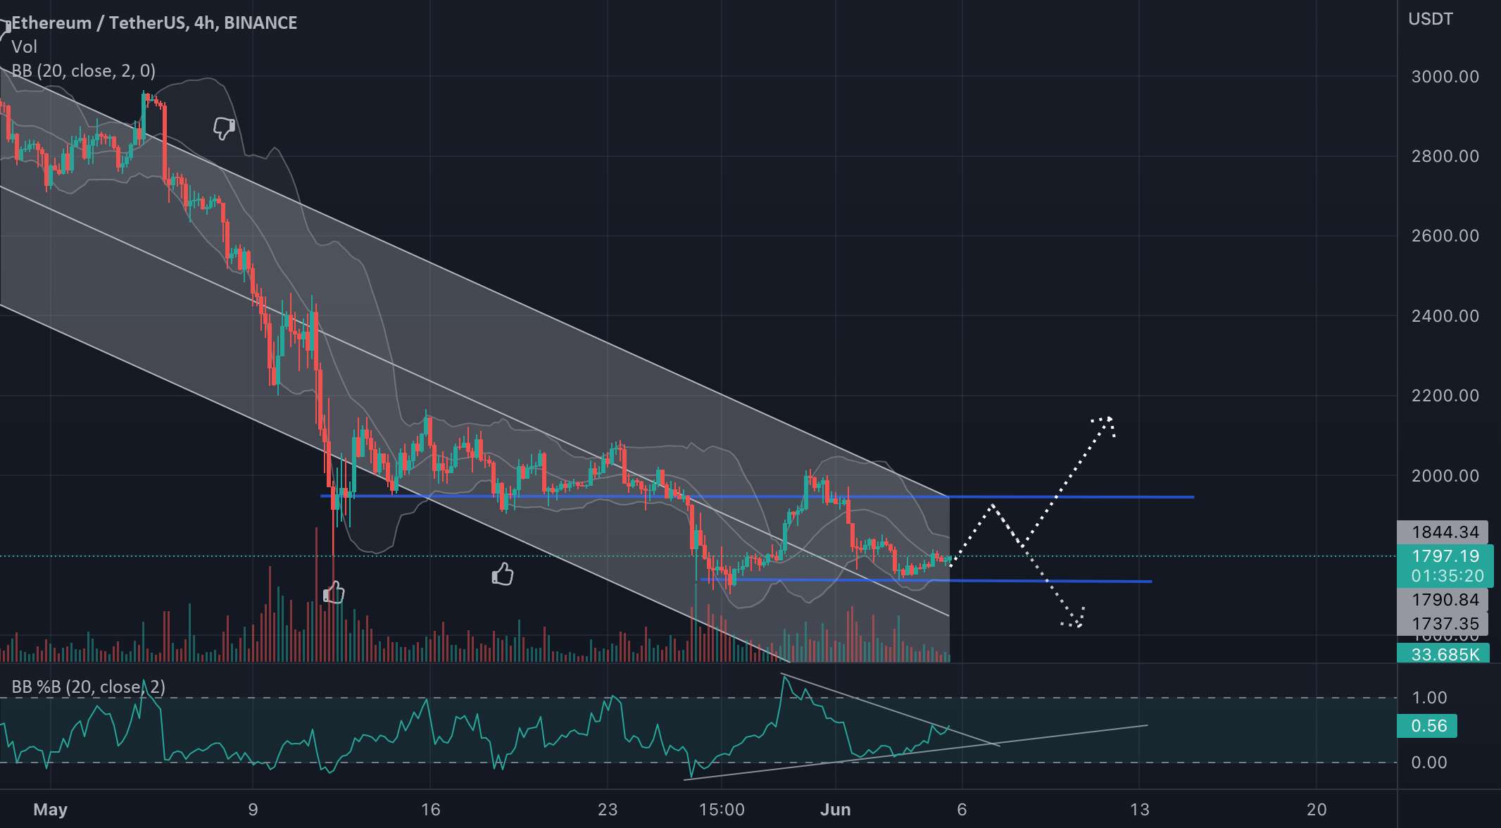Select the lower blue horizontal support line
1501x828 pixels.
926,580
